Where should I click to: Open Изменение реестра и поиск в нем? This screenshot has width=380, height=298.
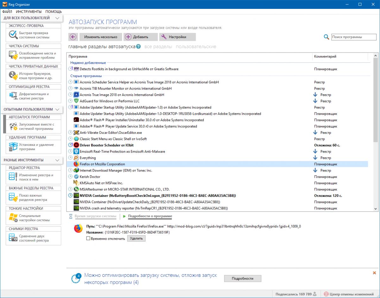[x=34, y=177]
